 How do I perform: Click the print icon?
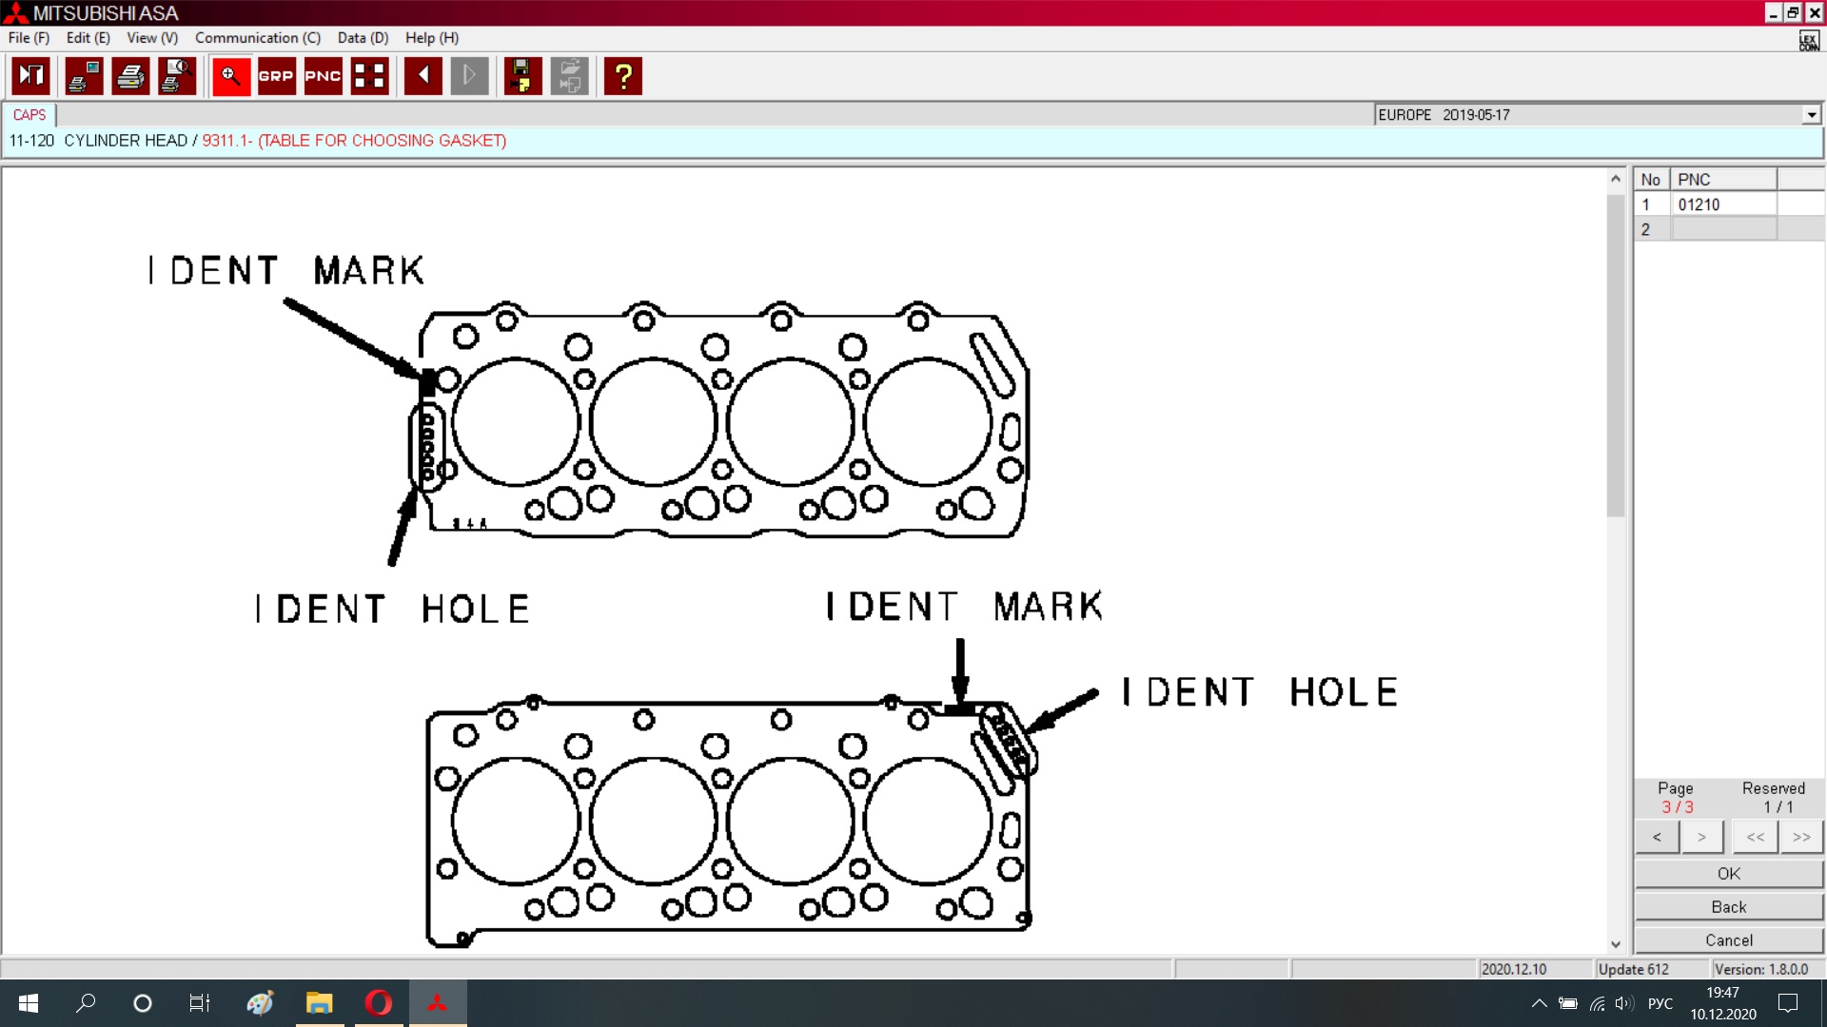(x=130, y=76)
